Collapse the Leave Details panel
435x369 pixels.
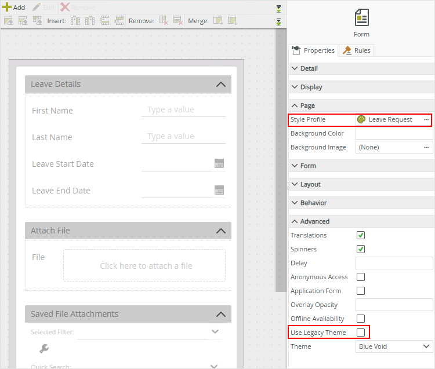click(x=220, y=84)
